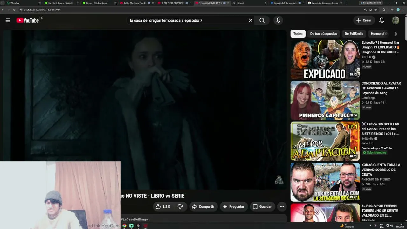Image resolution: width=407 pixels, height=229 pixels.
Task: Open the Crítica sin spoilers video title
Action: pos(381,129)
